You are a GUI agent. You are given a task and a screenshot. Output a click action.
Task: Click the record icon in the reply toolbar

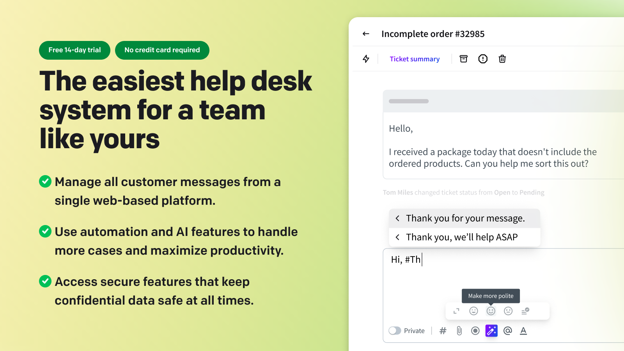coord(475,331)
